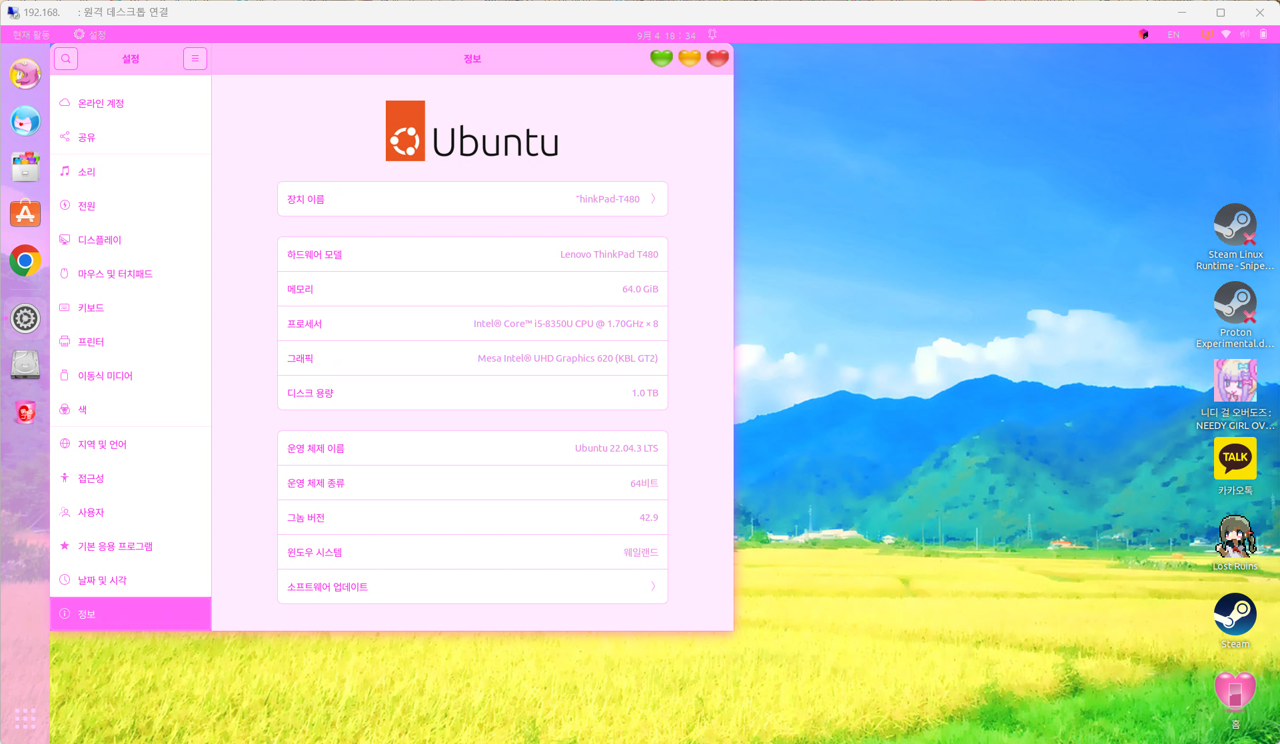Viewport: 1280px width, 744px height.
Task: Click the Activities button in top bar
Action: pyautogui.click(x=31, y=35)
